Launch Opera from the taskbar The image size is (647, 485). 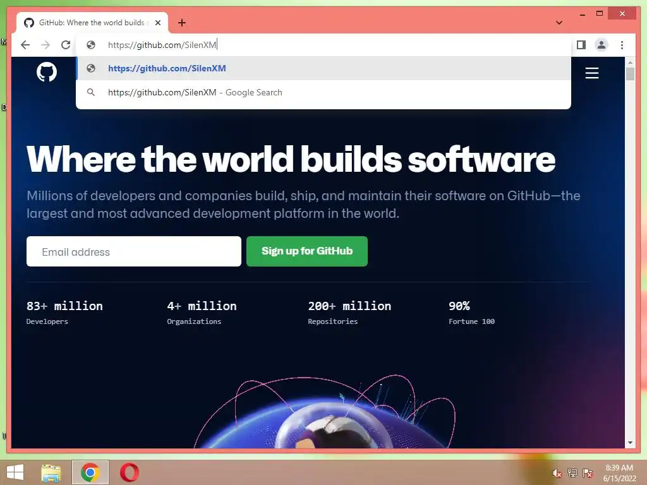pyautogui.click(x=129, y=472)
